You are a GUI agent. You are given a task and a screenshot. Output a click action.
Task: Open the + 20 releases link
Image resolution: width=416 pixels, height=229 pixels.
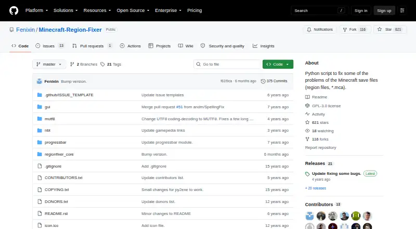tap(316, 188)
